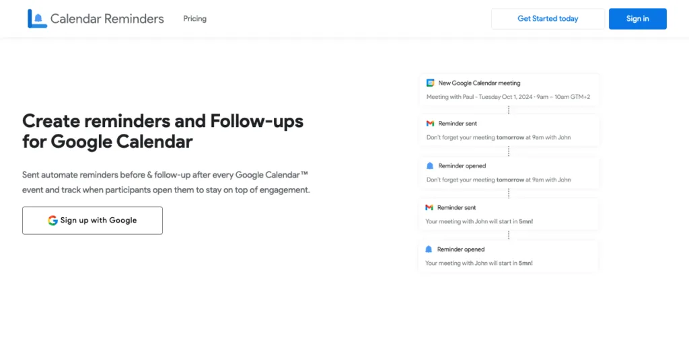Image resolution: width=689 pixels, height=345 pixels.
Task: Click Google Calendar icon in new meeting card
Action: pyautogui.click(x=430, y=83)
